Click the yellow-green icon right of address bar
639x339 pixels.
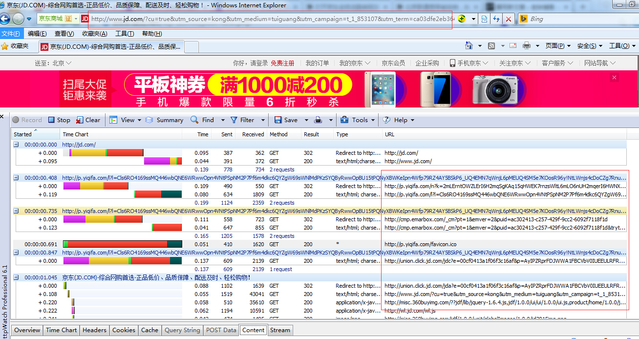461,19
